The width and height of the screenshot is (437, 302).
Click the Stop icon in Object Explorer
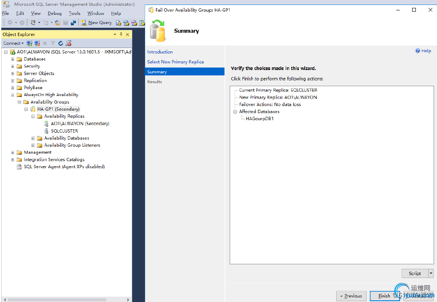[45, 43]
